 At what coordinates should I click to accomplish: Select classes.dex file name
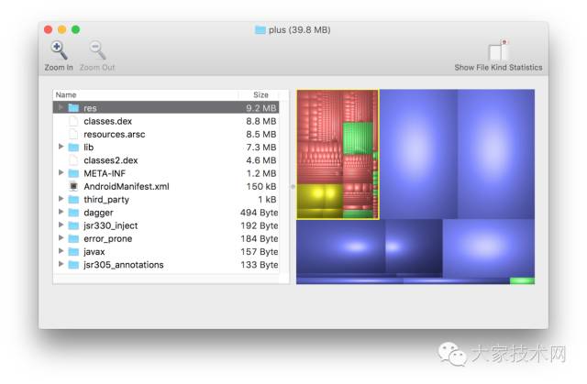click(x=108, y=121)
